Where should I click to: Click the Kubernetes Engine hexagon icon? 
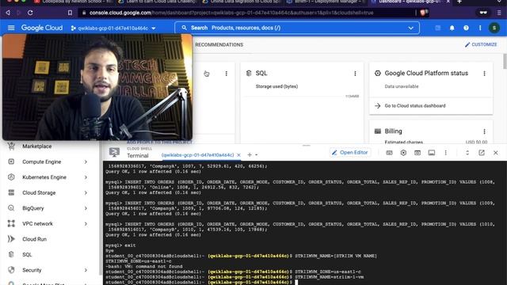tap(11, 177)
